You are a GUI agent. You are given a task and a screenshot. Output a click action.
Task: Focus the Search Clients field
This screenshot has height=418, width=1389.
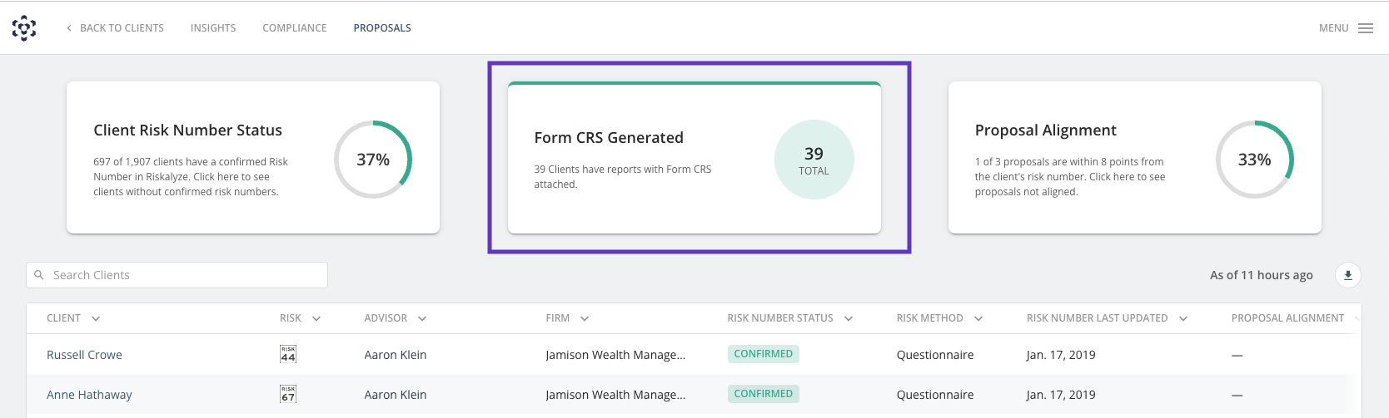pyautogui.click(x=177, y=275)
